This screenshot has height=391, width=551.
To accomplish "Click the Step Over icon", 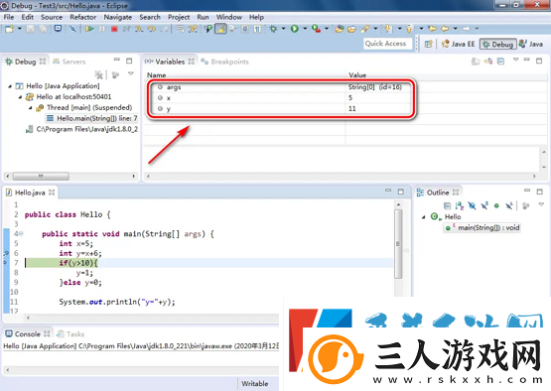I will point(152,29).
